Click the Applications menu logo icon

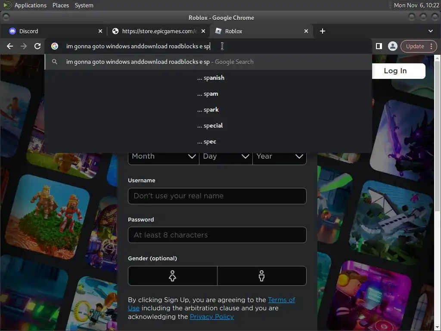point(7,5)
